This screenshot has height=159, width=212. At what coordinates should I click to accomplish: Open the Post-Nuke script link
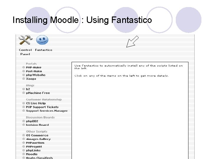click(34, 71)
